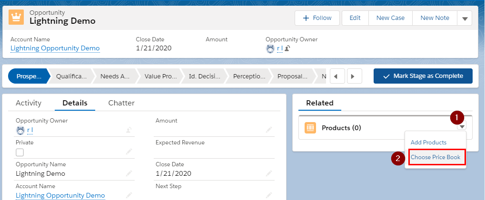Click Mark Stage as Complete button
Viewport: 485px width, 200px height.
click(x=423, y=76)
